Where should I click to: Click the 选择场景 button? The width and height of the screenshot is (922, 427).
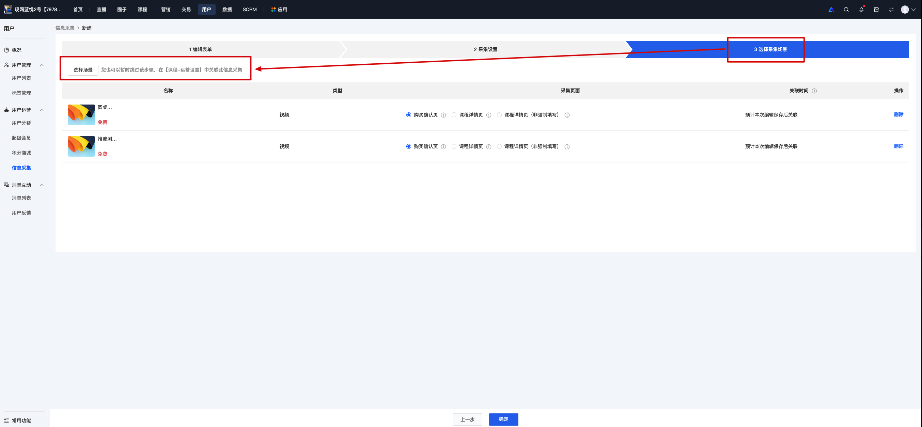pyautogui.click(x=83, y=70)
